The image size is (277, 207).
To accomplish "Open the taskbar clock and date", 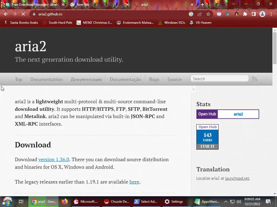I will pos(252,202).
